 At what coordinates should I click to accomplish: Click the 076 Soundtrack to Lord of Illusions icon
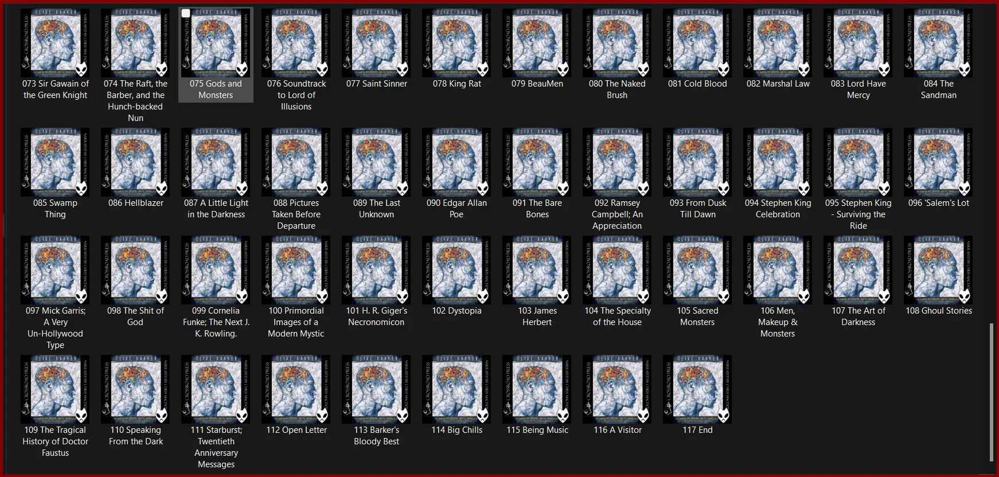(296, 43)
